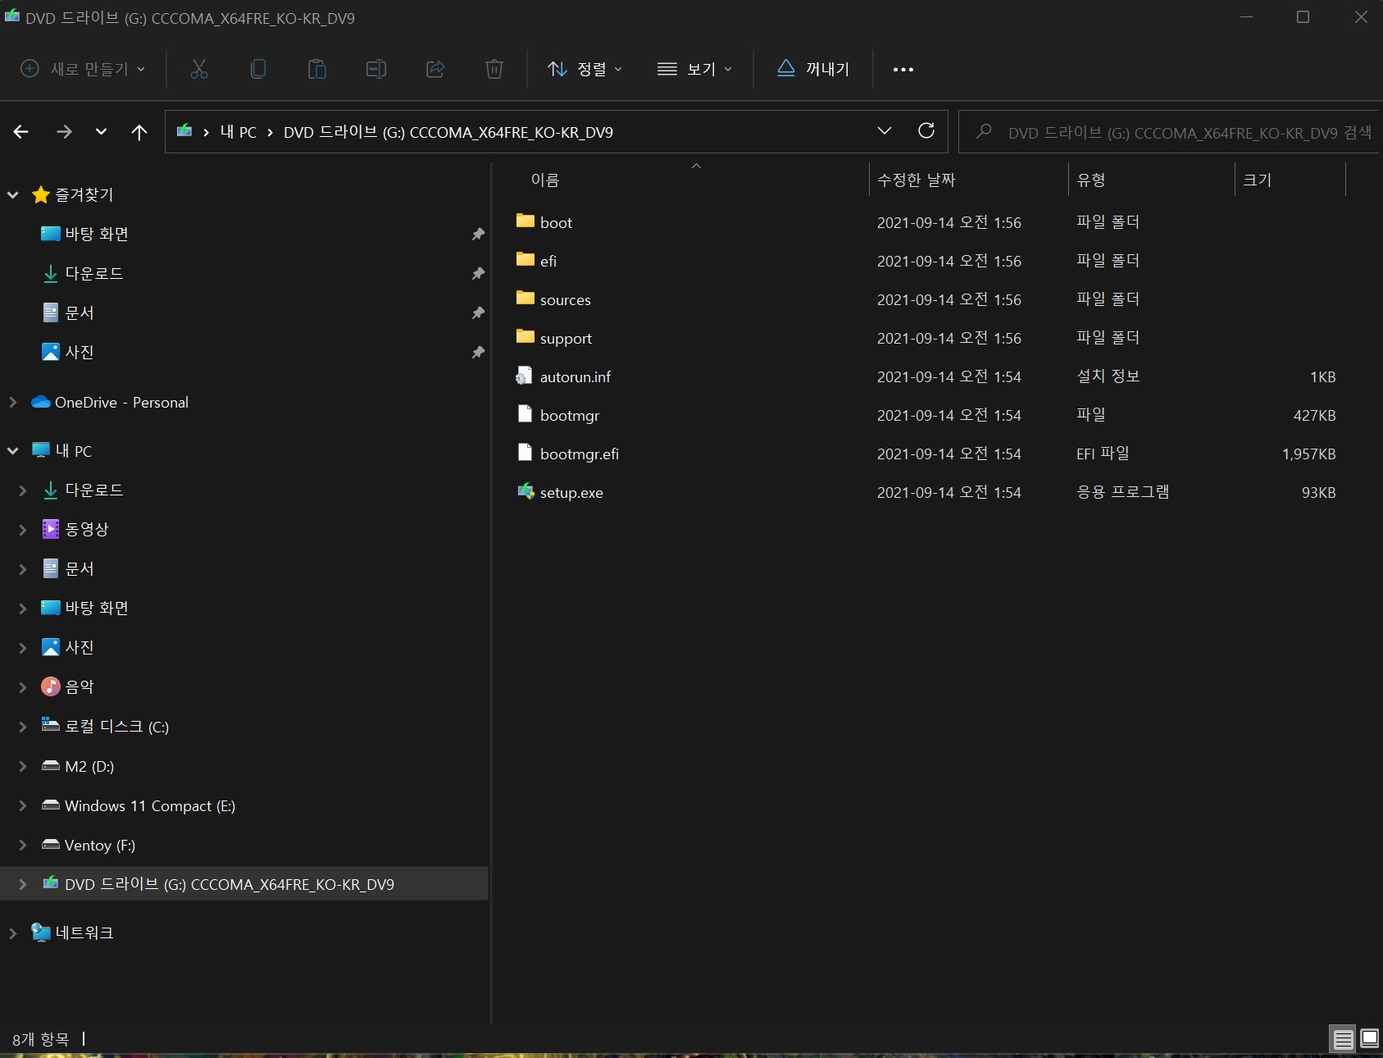Click the breadcrumb arrow after 내 PC

pyautogui.click(x=270, y=132)
